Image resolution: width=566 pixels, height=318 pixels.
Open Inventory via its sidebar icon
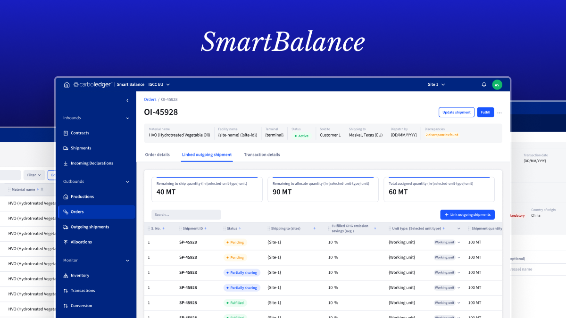(66, 275)
